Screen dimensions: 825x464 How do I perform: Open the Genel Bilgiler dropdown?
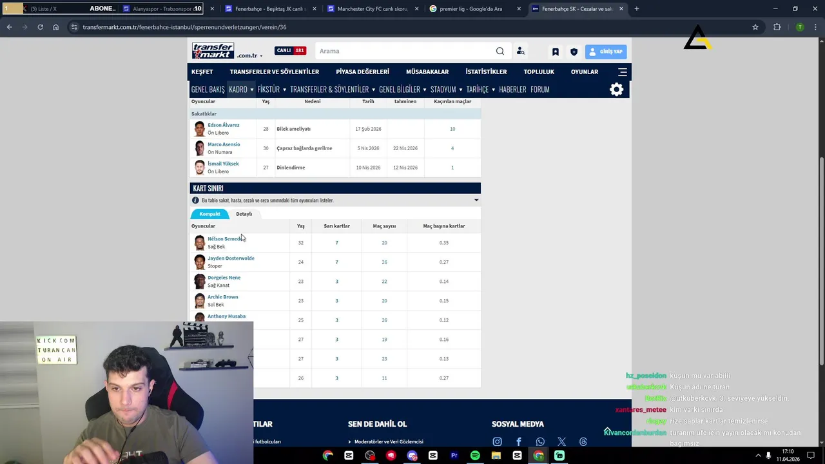[x=403, y=90]
